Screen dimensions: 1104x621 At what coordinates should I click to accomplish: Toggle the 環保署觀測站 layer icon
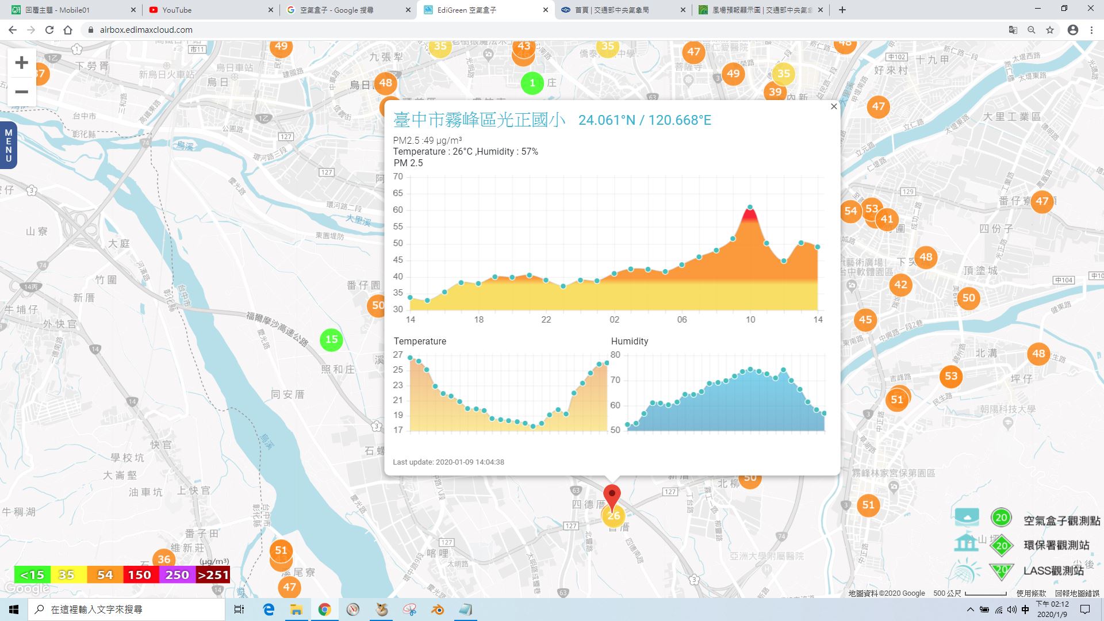[967, 543]
